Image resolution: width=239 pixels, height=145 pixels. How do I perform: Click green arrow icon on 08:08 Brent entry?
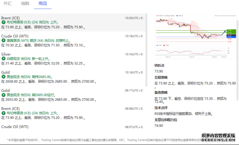tap(3, 113)
